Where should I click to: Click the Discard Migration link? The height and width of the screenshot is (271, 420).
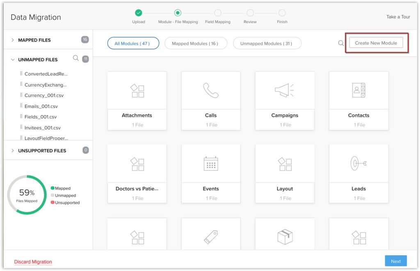(33, 262)
